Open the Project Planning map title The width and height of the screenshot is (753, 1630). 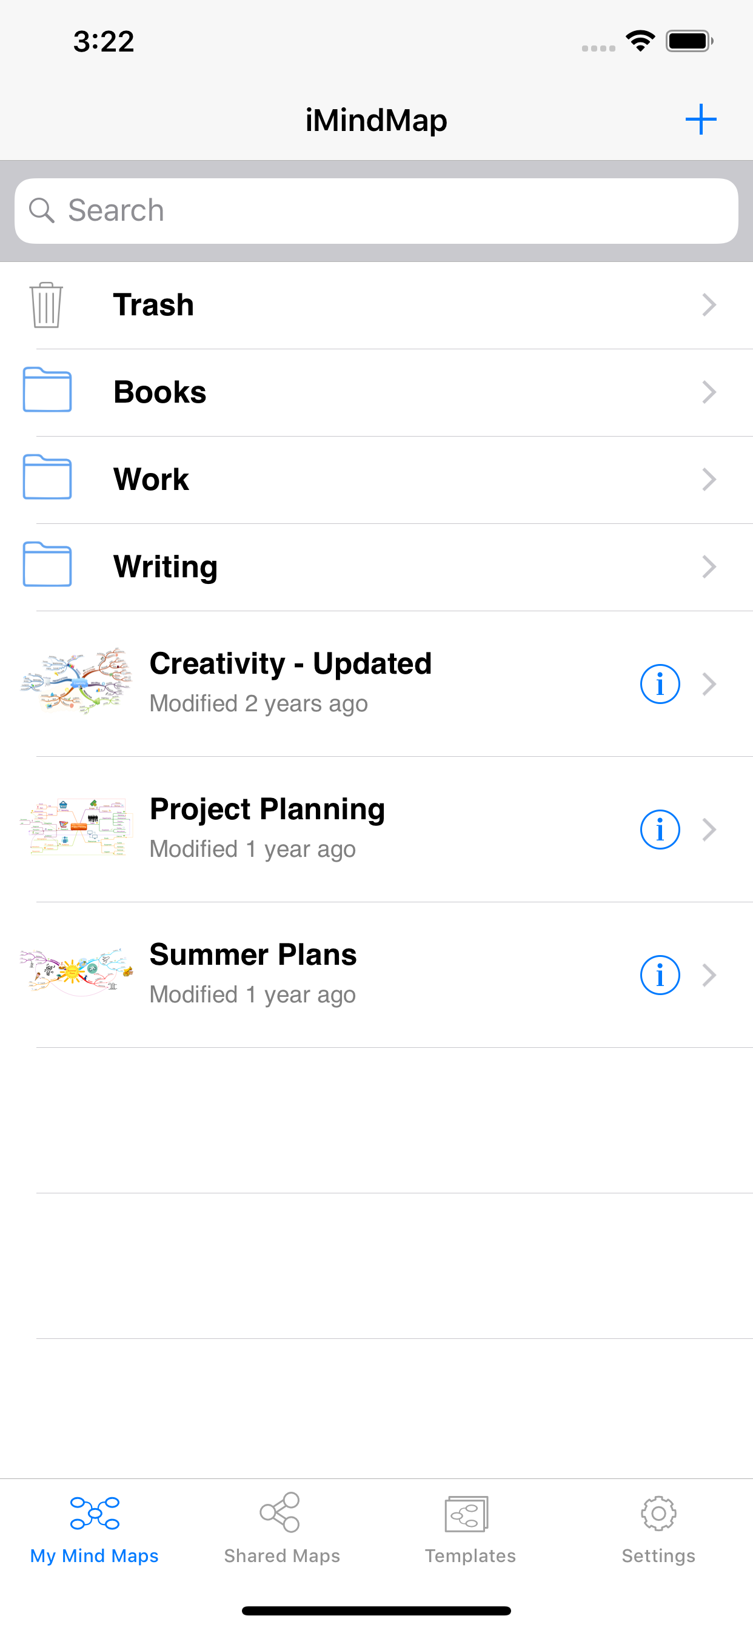[267, 810]
